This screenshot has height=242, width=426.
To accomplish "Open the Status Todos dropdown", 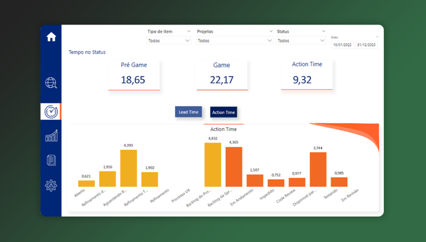I will [x=301, y=41].
